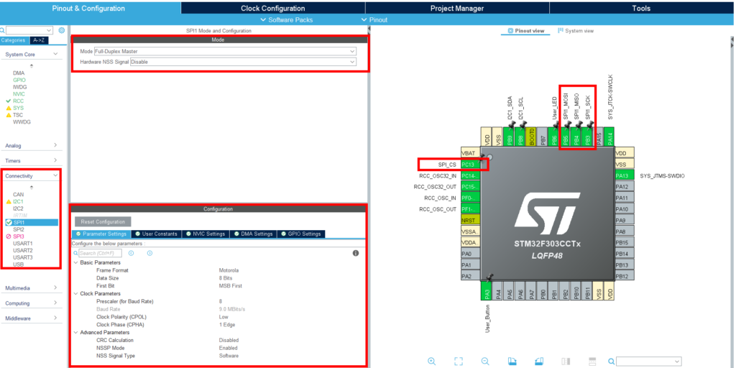Select I2C1 in the Connectivity list
Viewport: 736px width, 368px height.
click(19, 201)
